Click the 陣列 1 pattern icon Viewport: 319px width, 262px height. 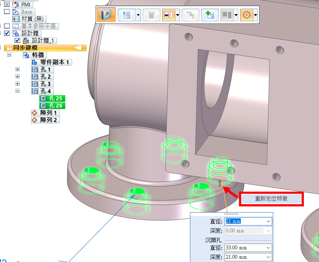pyautogui.click(x=35, y=113)
